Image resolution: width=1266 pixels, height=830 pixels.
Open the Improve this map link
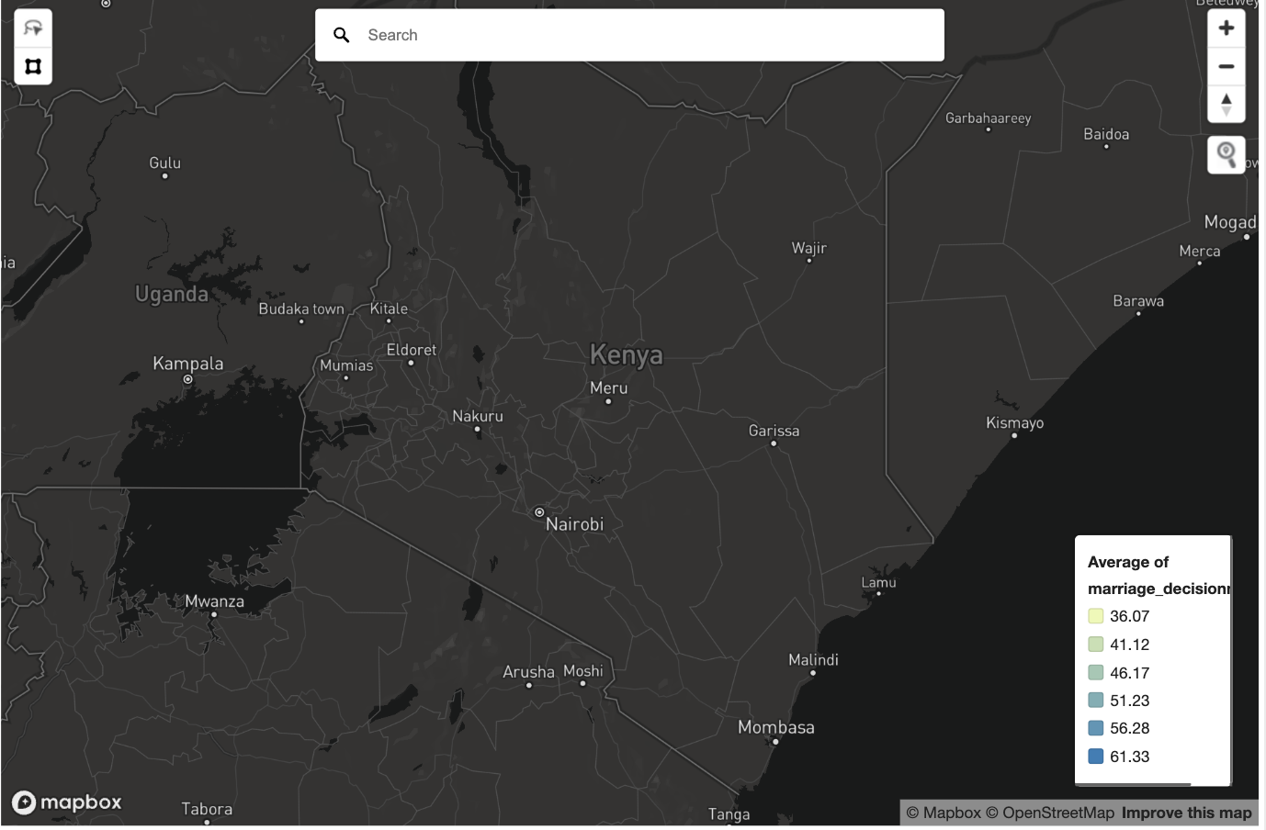pyautogui.click(x=1185, y=813)
